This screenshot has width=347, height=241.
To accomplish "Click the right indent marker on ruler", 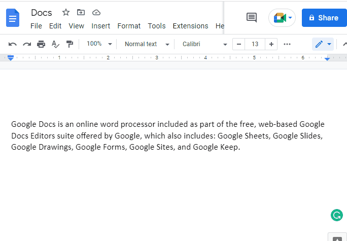I will click(x=327, y=59).
